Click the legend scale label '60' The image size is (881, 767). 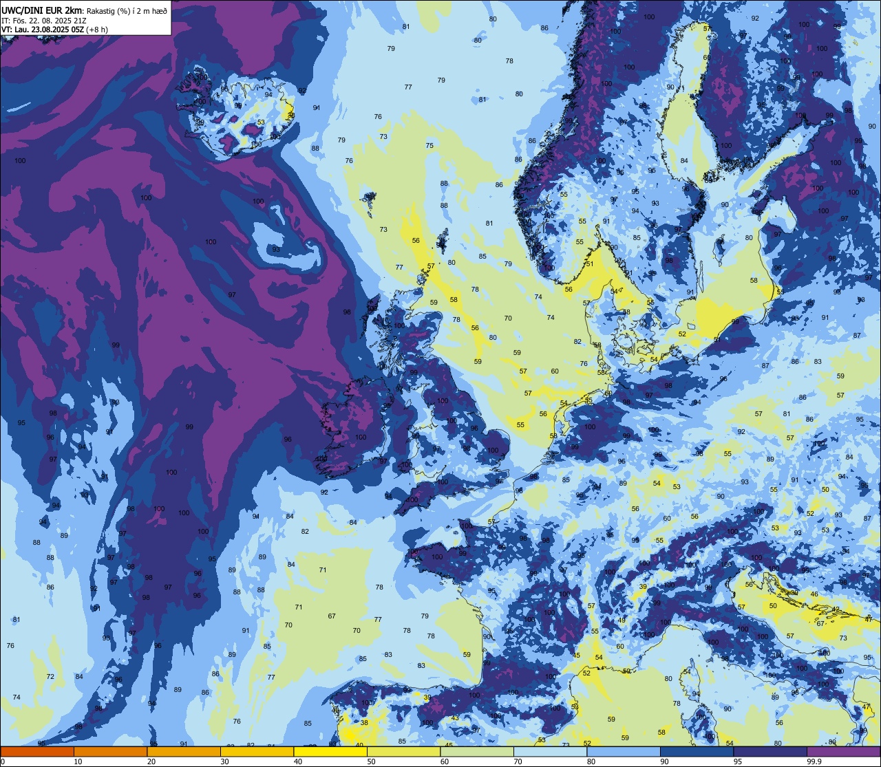point(445,761)
